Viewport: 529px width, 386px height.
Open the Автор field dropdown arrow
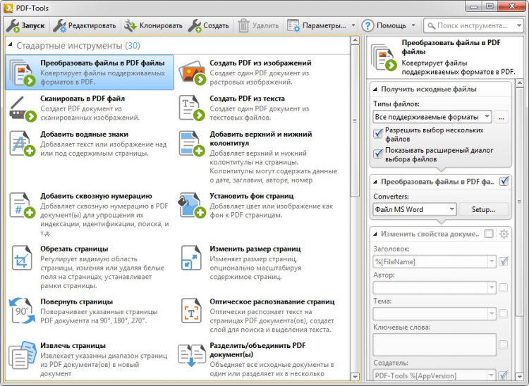coord(492,287)
